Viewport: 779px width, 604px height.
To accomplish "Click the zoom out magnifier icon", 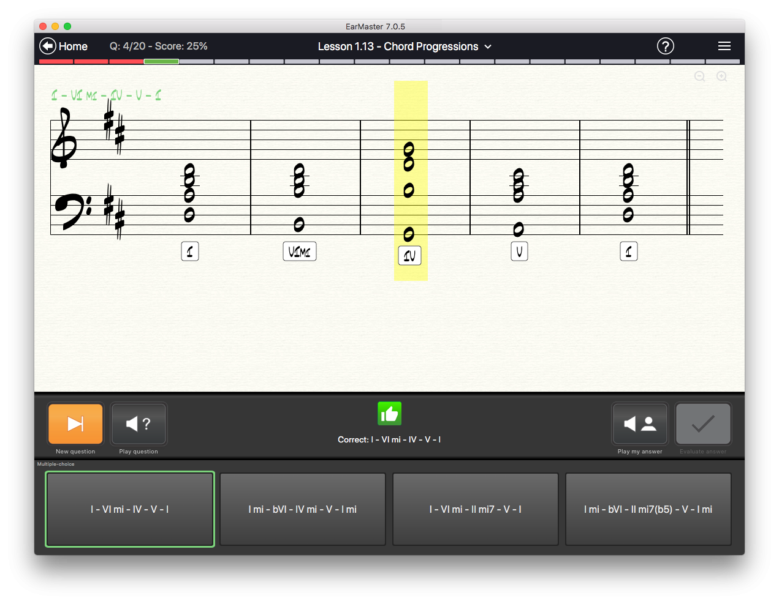I will [x=699, y=76].
